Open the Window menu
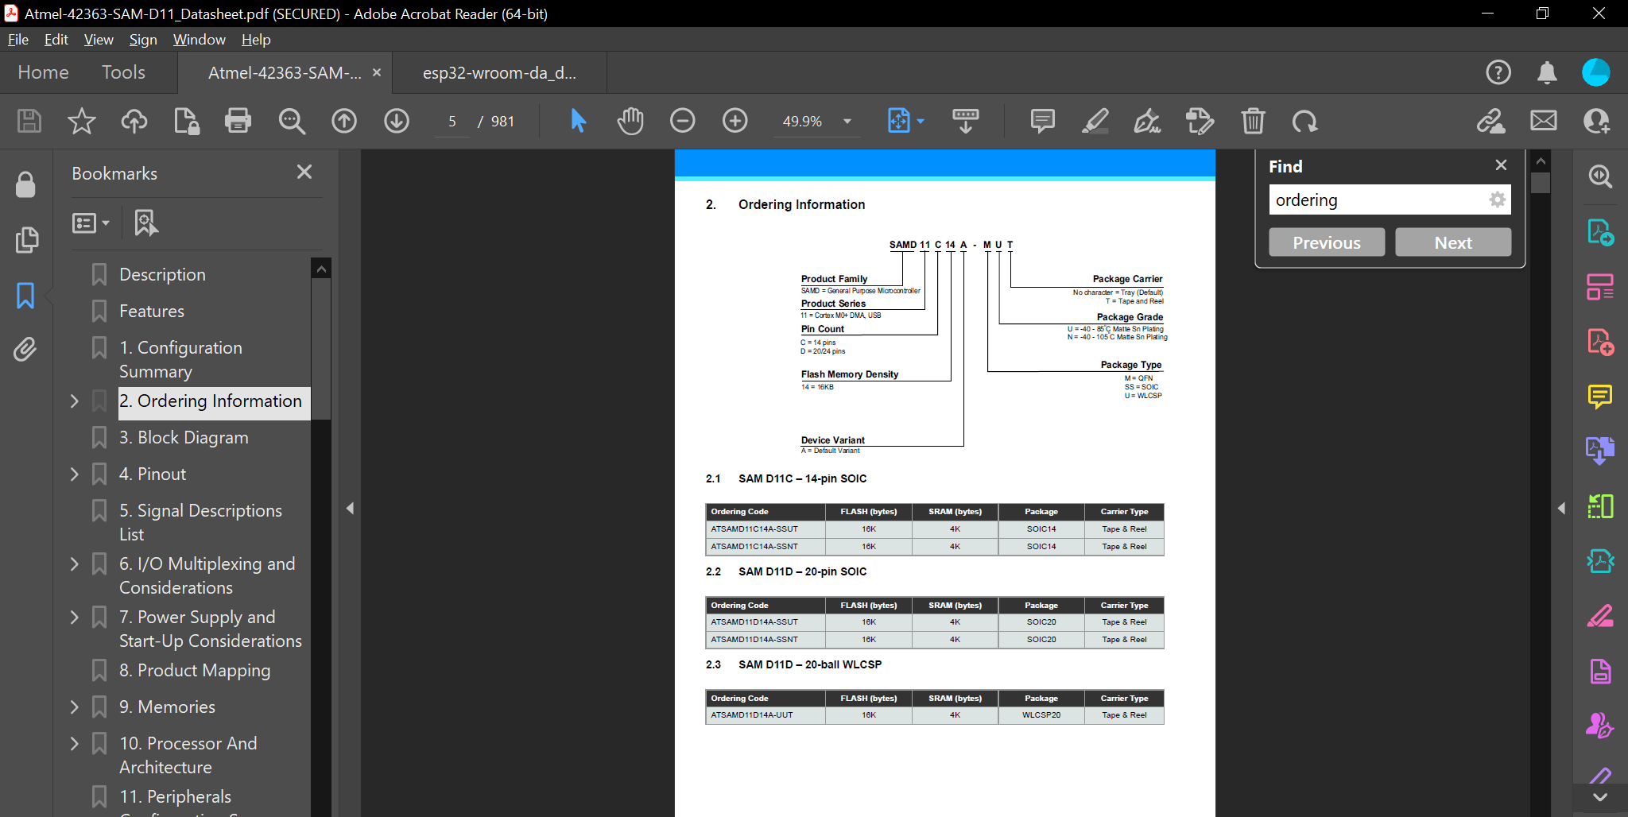 pyautogui.click(x=199, y=39)
